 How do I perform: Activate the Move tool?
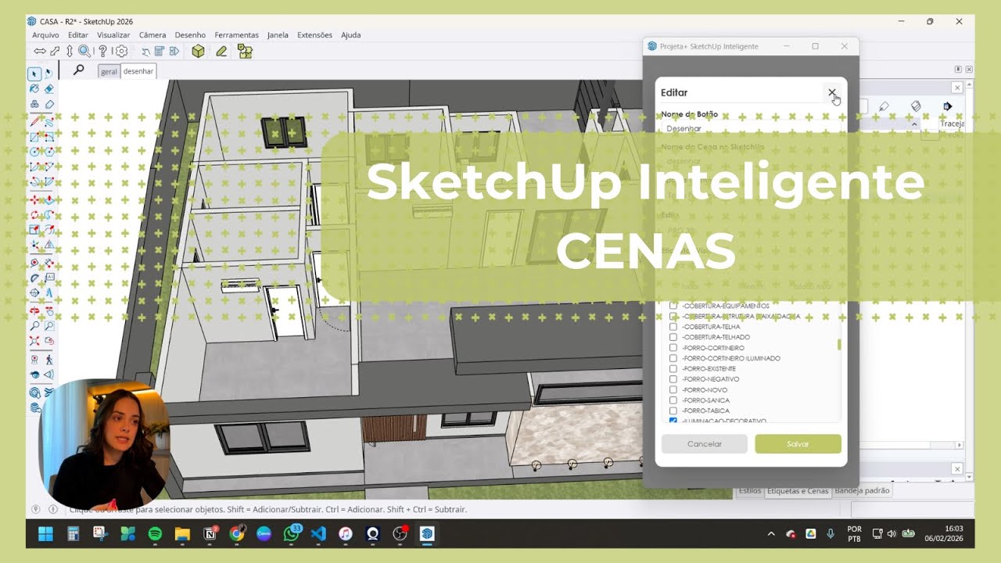point(34,199)
